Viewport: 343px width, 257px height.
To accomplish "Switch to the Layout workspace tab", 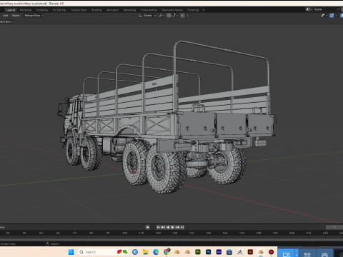I will [x=11, y=10].
